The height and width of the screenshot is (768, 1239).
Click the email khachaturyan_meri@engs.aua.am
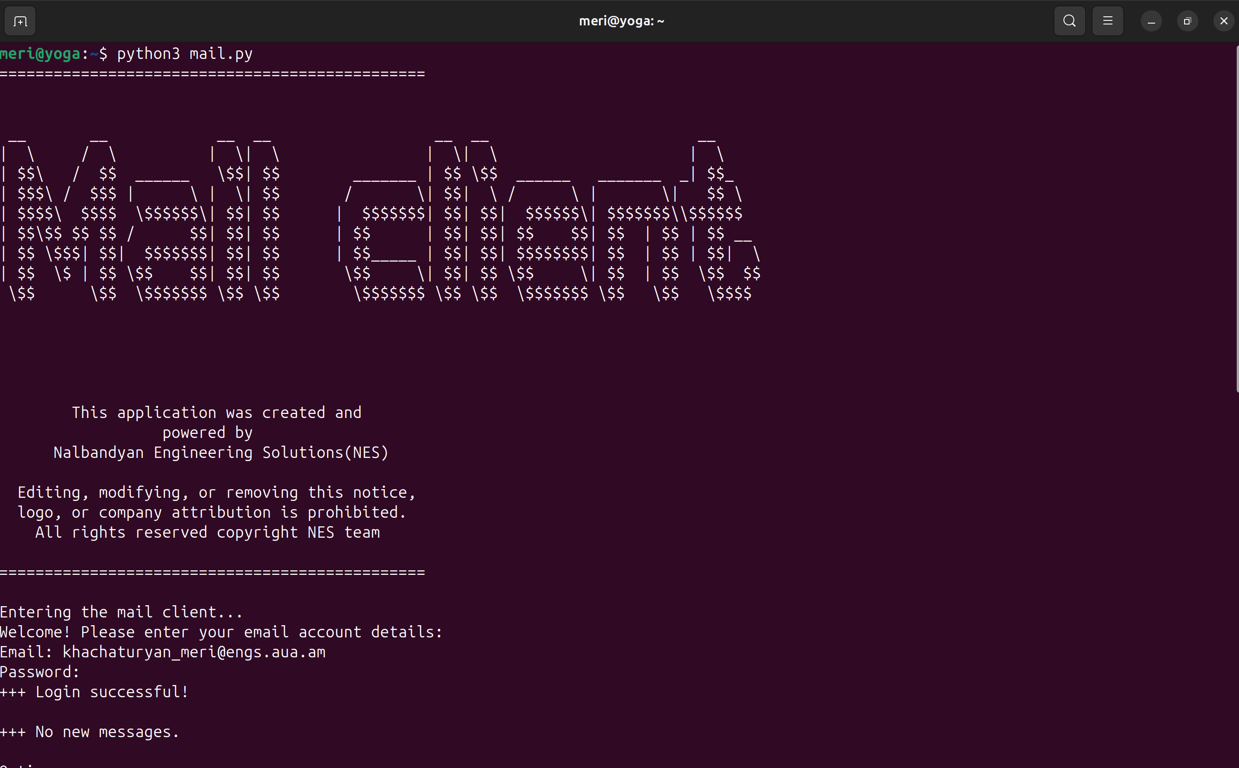(x=194, y=652)
